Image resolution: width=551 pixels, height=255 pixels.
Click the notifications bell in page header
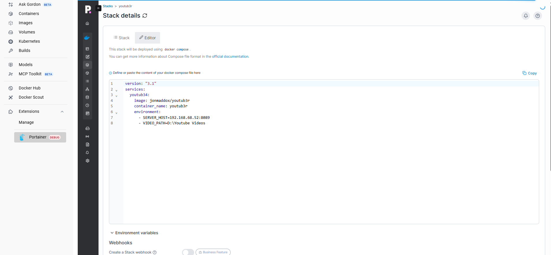point(526,16)
